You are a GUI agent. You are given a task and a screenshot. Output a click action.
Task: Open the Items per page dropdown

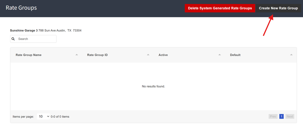click(43, 116)
